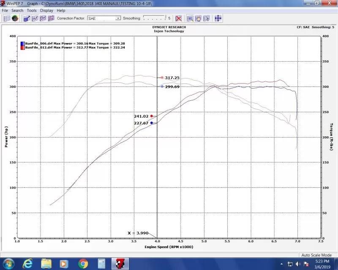Click the DYNOJET RESEARCH graph title
This screenshot has height=270, width=338.
[169, 27]
